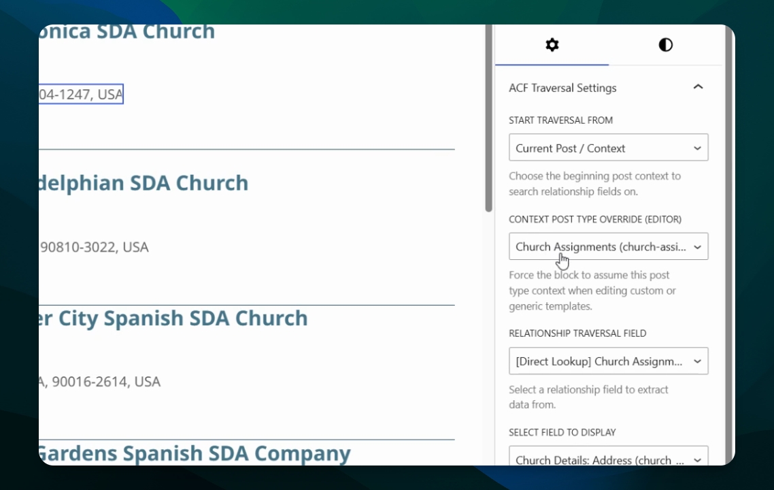Click the Gardens Spanish SDA Company heading
This screenshot has width=774, height=490.
pyautogui.click(x=195, y=453)
